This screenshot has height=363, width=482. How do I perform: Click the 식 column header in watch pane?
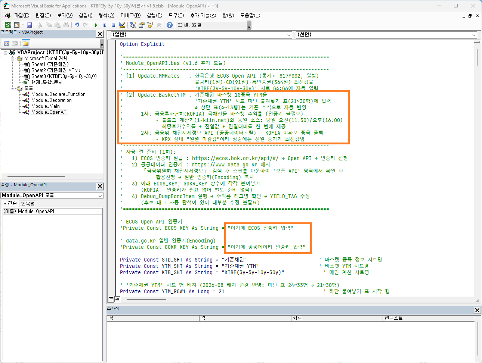(x=153, y=318)
